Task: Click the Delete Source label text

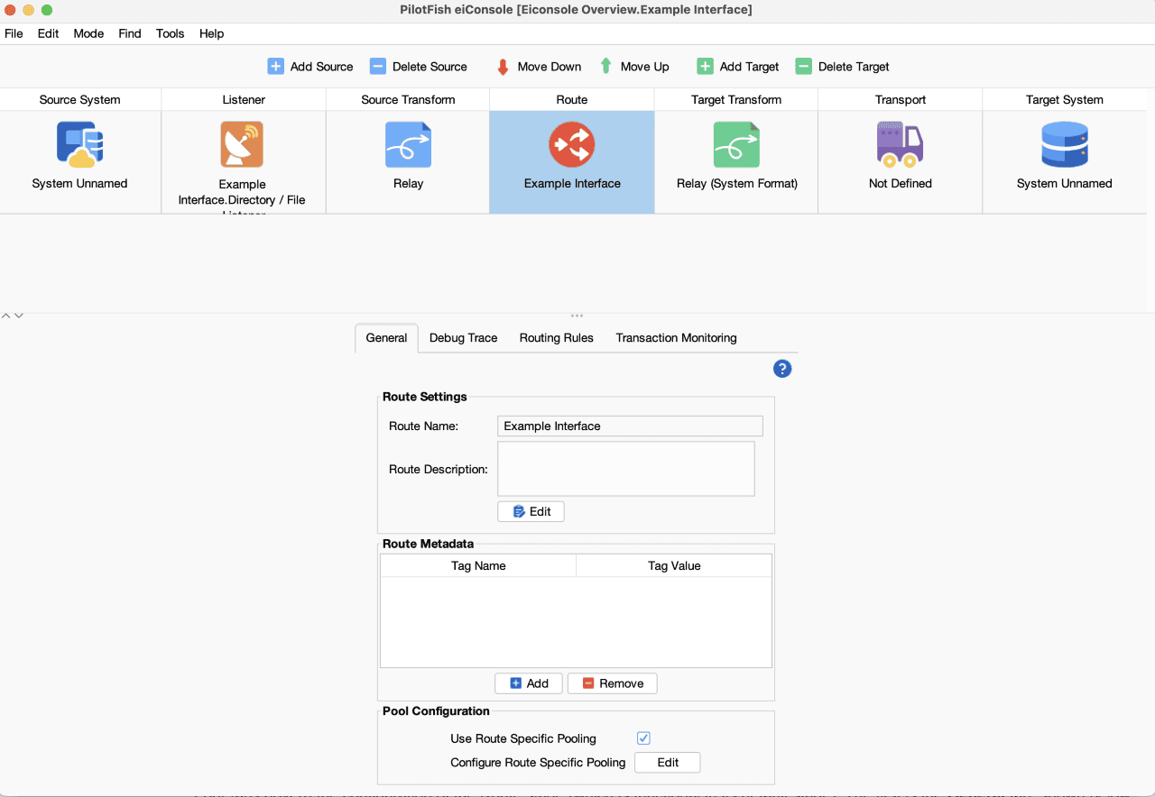Action: point(430,67)
